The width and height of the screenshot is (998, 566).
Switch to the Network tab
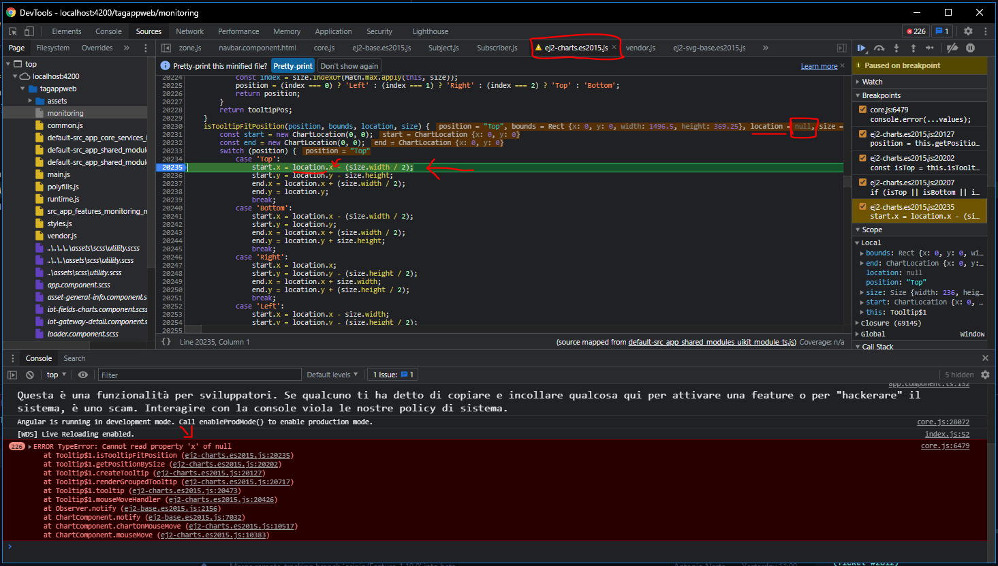click(189, 31)
